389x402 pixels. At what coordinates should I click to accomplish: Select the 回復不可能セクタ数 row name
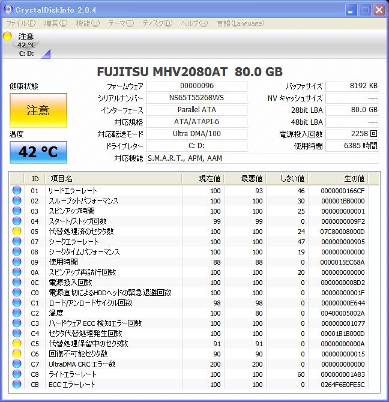click(78, 354)
